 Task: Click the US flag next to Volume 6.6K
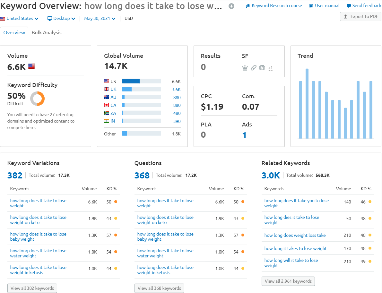[x=31, y=66]
